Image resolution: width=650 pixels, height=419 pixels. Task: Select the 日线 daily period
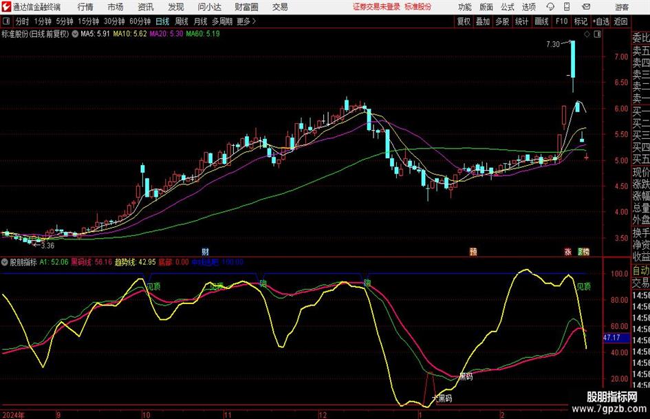[162, 21]
